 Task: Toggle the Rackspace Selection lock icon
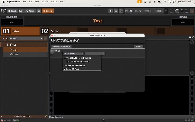(x=46, y=116)
